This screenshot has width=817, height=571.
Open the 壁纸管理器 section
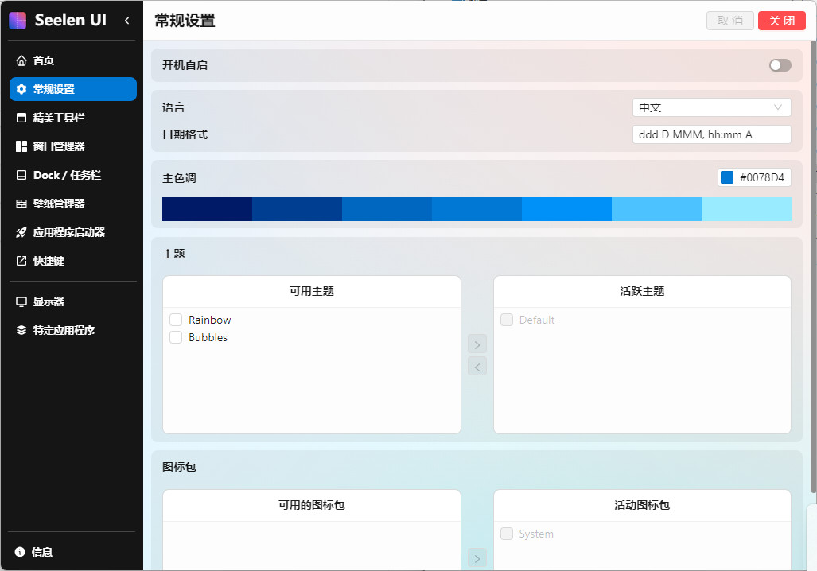pyautogui.click(x=73, y=204)
